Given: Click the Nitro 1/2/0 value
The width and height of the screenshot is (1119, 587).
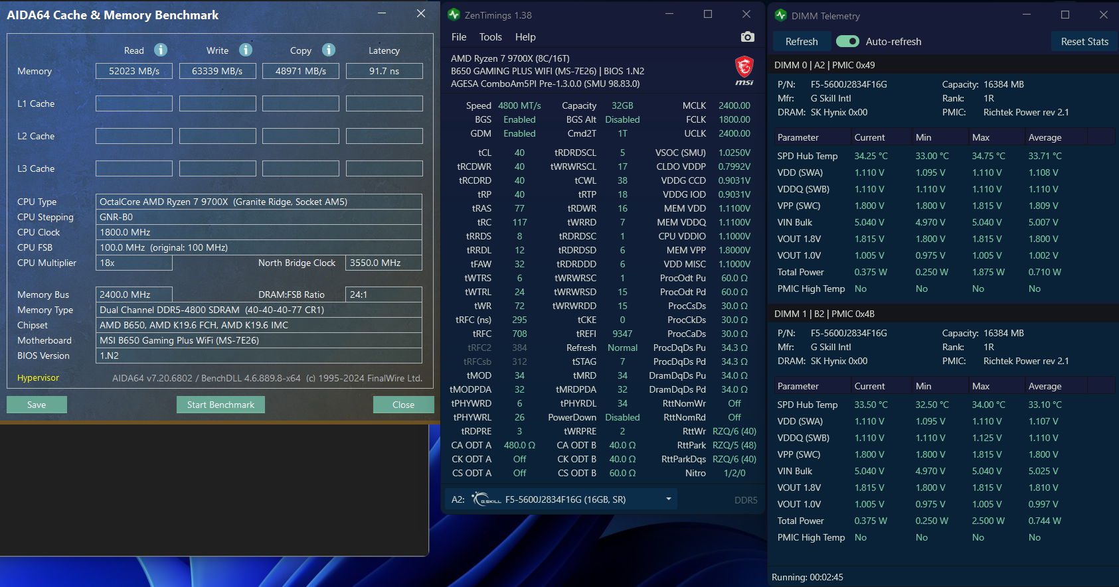Looking at the screenshot, I should coord(734,473).
